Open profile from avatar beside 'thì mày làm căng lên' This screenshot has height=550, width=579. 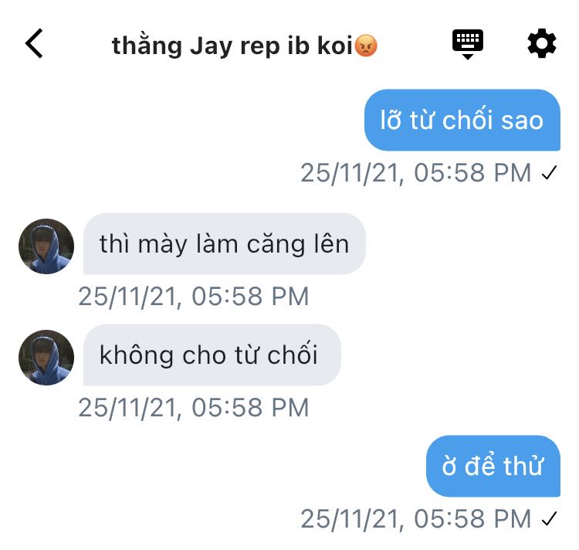pos(46,246)
